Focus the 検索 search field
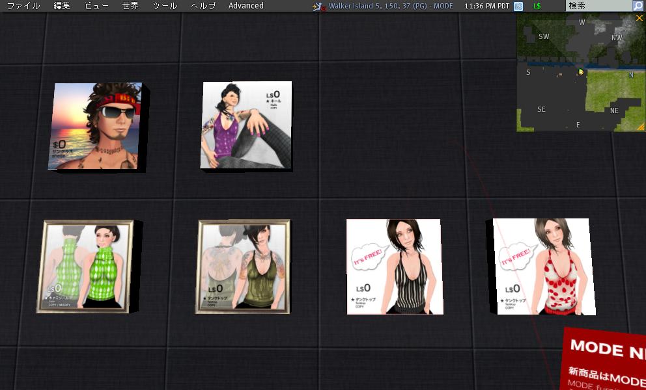 pos(599,6)
